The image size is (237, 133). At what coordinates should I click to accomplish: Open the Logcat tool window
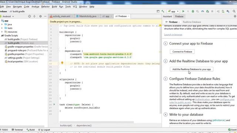(44, 130)
